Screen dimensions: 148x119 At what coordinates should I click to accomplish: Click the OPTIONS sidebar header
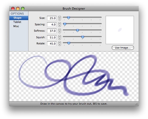[17, 14]
